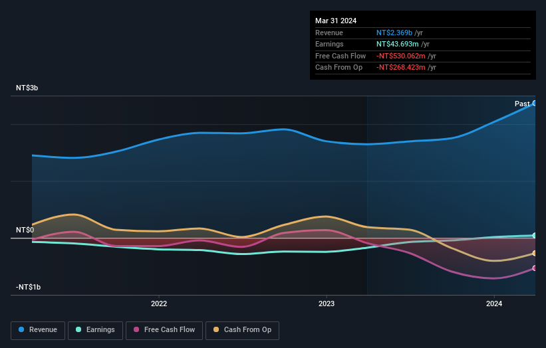
Task: Click the -NT$530.062m free cash flow value
Action: 401,56
